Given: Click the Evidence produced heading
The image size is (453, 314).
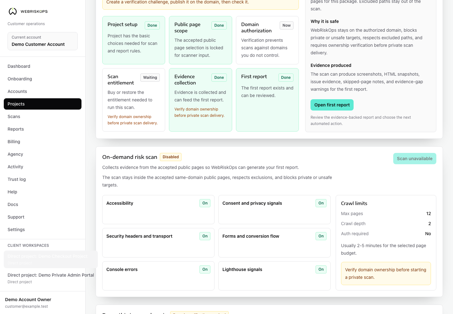Looking at the screenshot, I should [331, 65].
